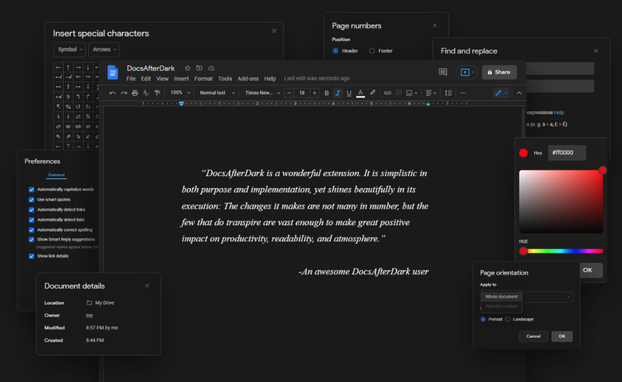Screen dimensions: 622x382
Task: Click OK in Page orientation dialog
Action: [x=562, y=336]
